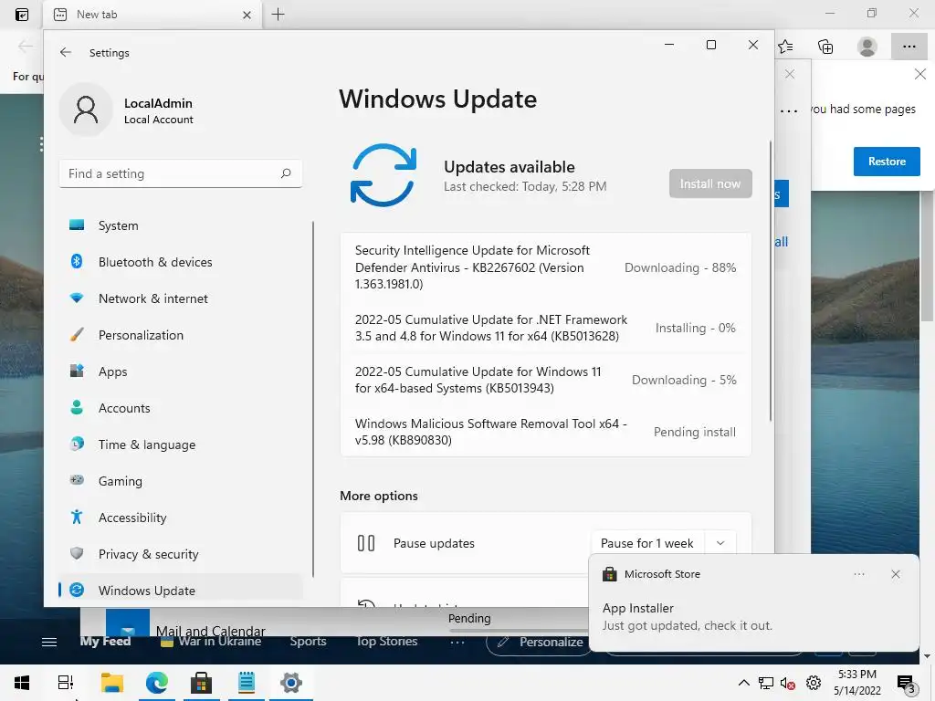This screenshot has height=701, width=935.
Task: Show hidden tray icons chevron
Action: [x=743, y=683]
